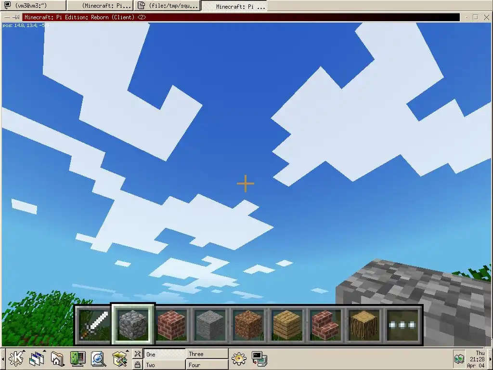Click the panel clock showing 21:28
Viewport: 493px width, 370px height.
pyautogui.click(x=477, y=359)
